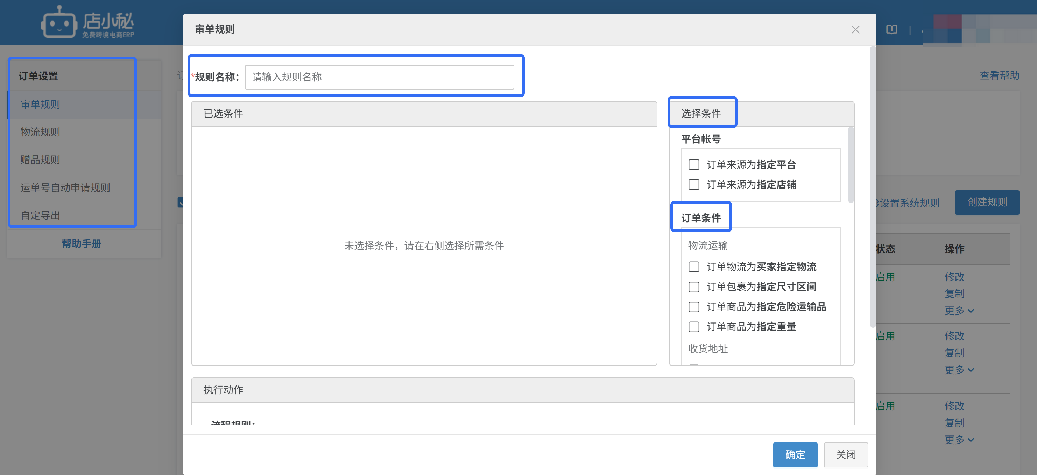Viewport: 1037px width, 475px height.
Task: Click the 订单条件 section heading
Action: click(x=701, y=218)
